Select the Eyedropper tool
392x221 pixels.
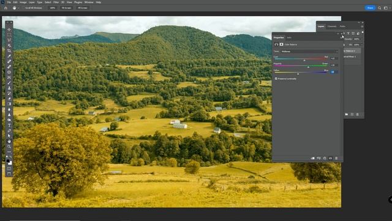tap(9, 56)
